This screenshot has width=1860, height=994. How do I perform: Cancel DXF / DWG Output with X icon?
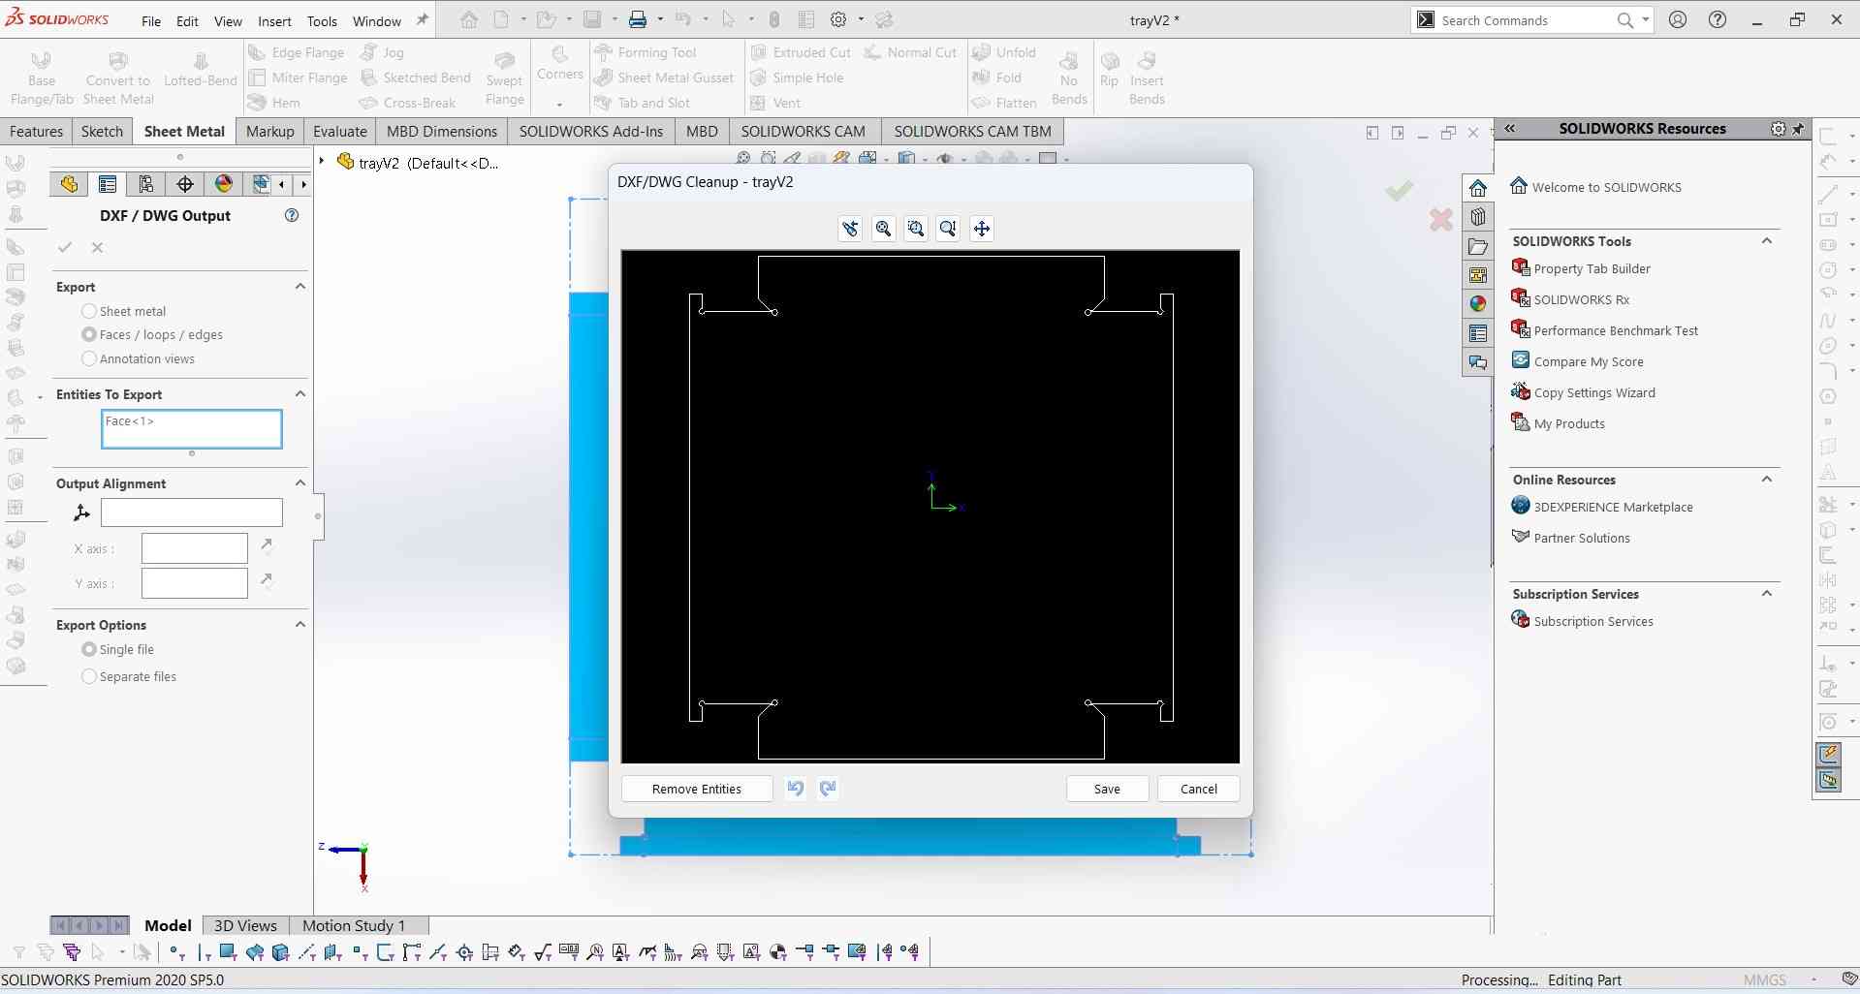click(98, 248)
